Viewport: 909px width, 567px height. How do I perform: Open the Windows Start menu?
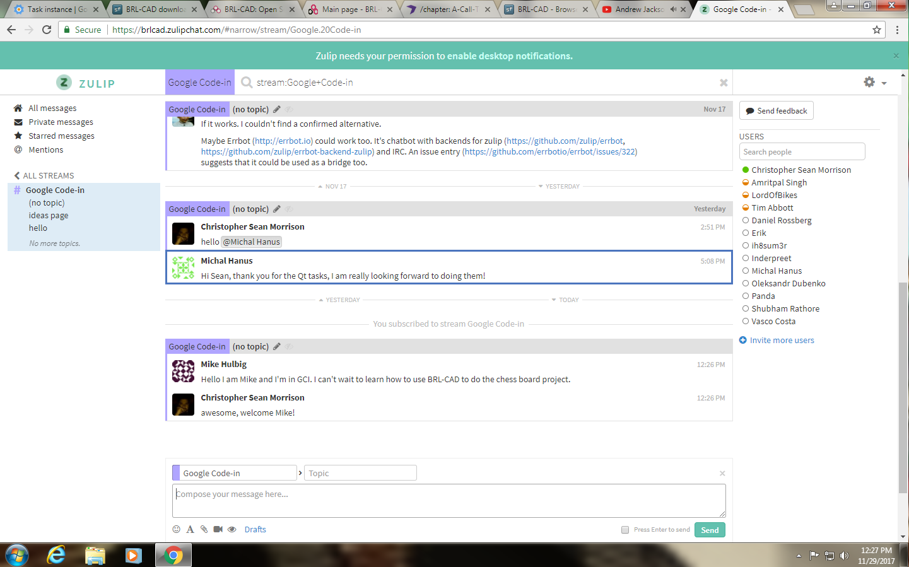click(17, 555)
